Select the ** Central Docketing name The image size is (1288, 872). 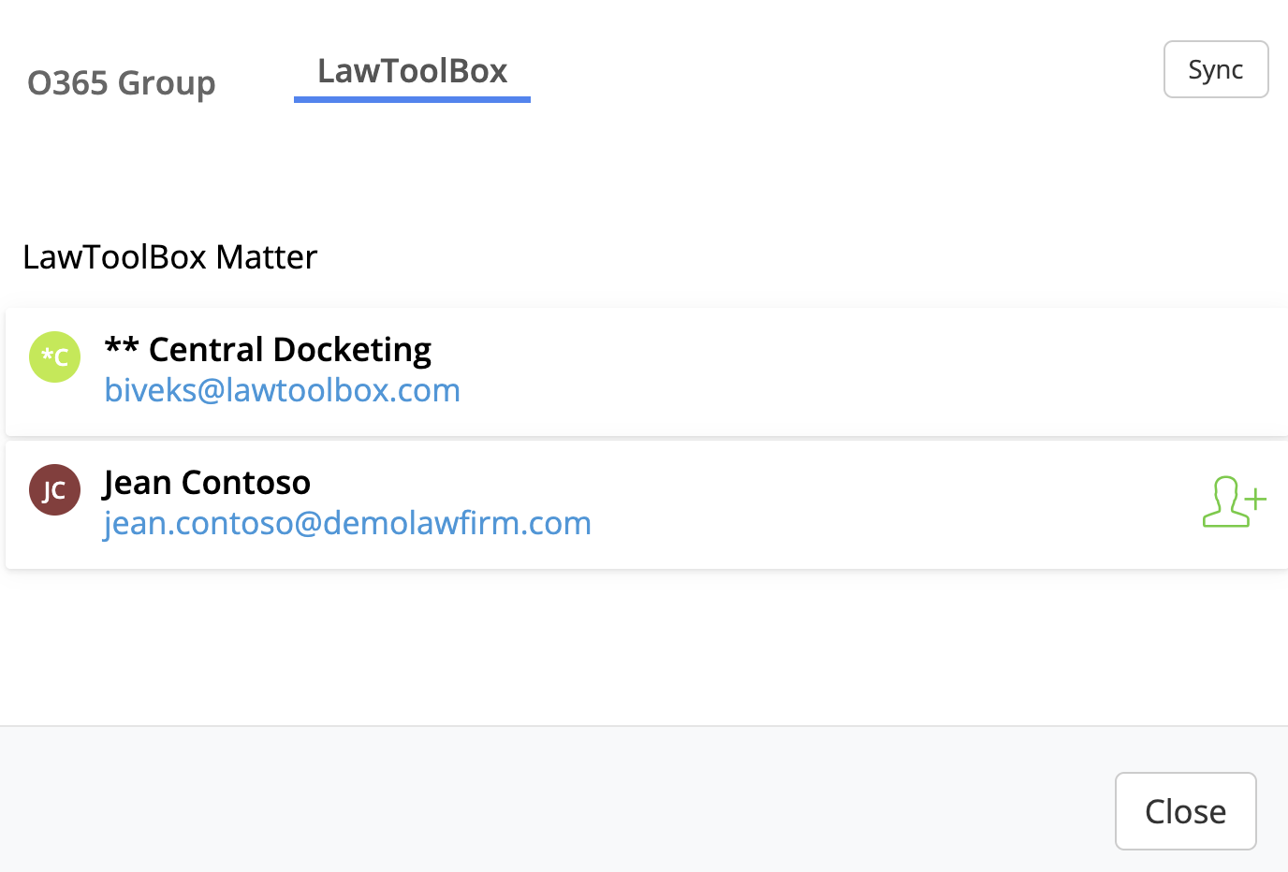point(268,349)
